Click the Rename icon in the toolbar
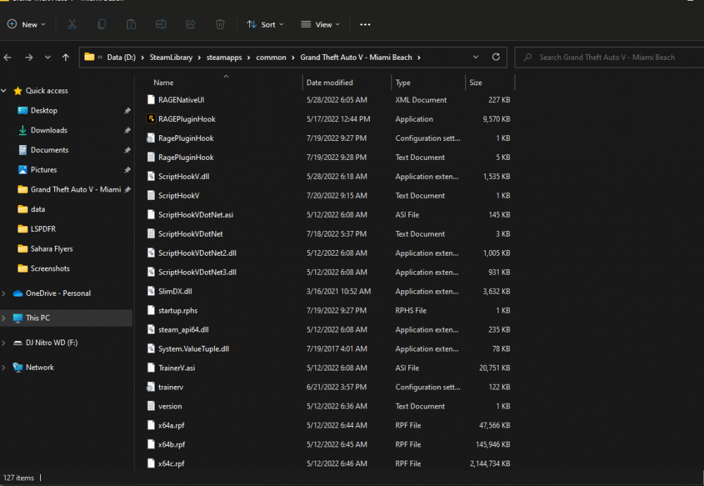 pos(161,24)
